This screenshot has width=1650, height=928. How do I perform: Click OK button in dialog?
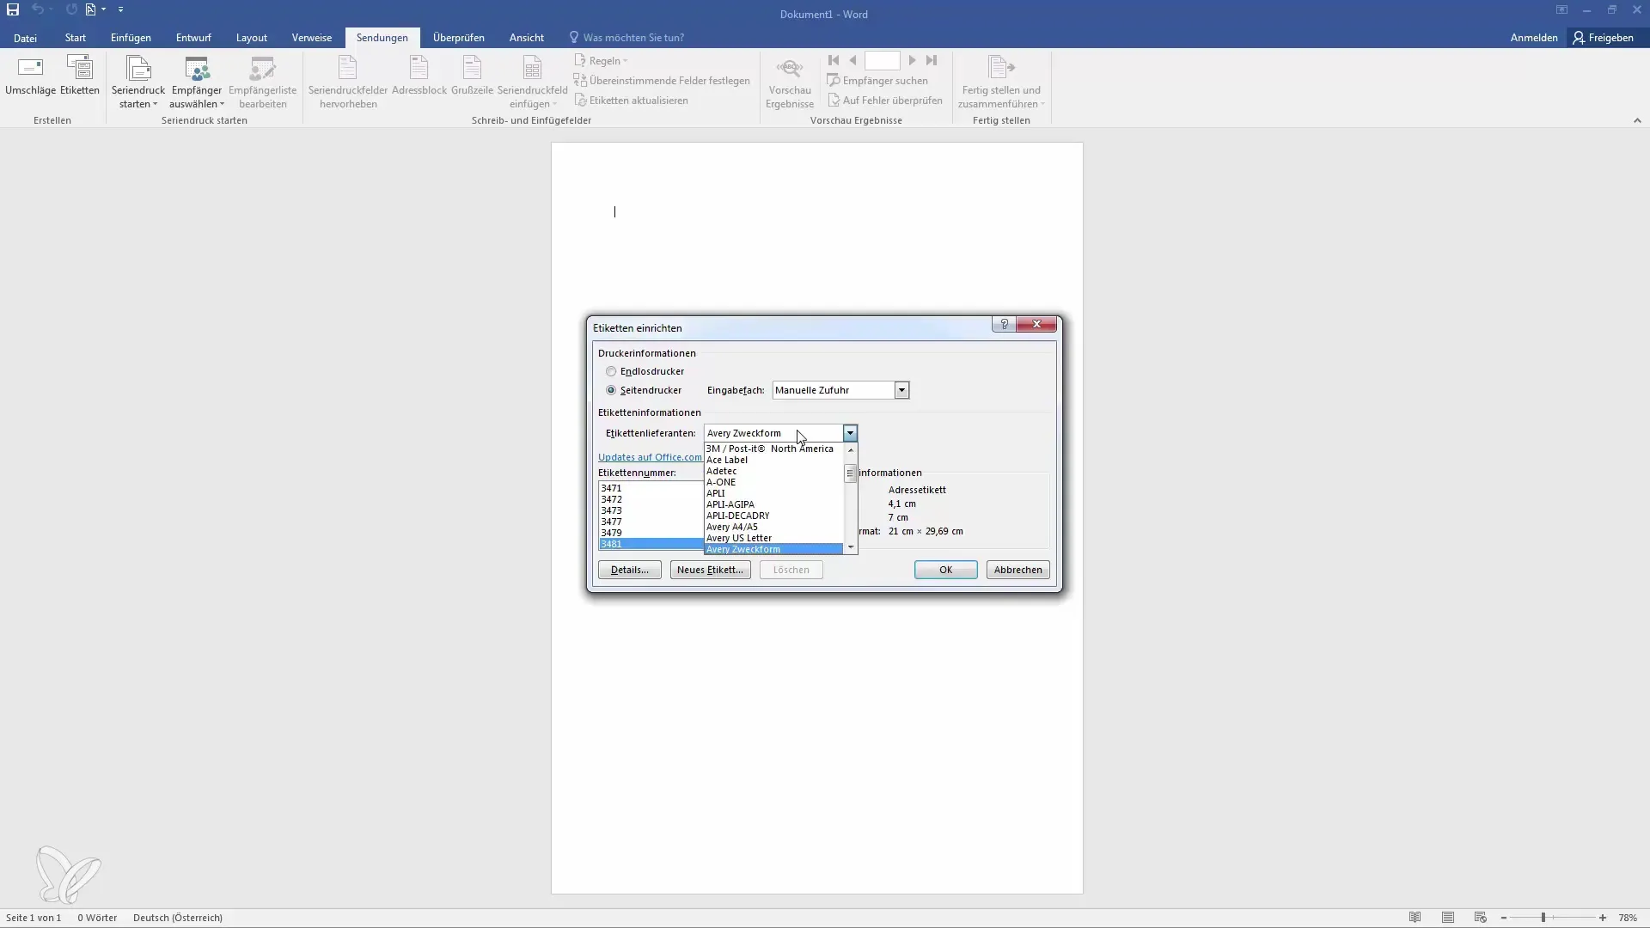[x=945, y=570]
